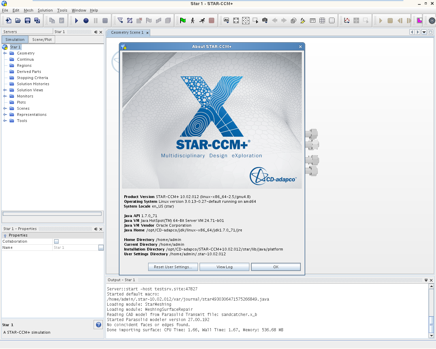Click the Servers panel label
The image size is (436, 349).
[x=10, y=32]
